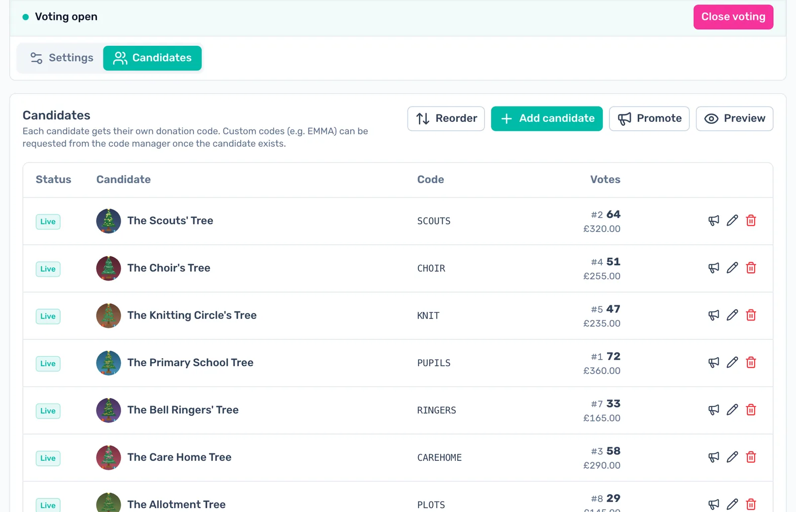Click the KNIT donation code

click(428, 315)
